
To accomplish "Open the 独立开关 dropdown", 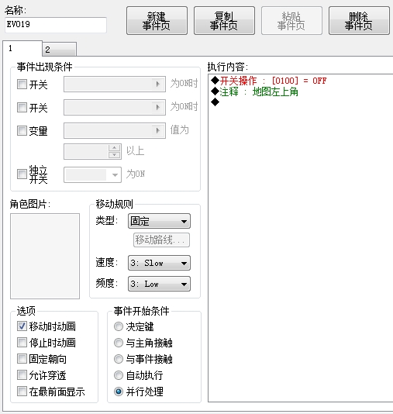I will [x=92, y=174].
